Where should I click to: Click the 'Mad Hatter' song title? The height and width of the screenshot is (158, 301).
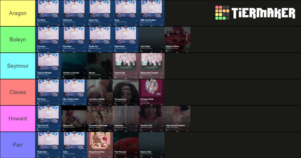120,46
